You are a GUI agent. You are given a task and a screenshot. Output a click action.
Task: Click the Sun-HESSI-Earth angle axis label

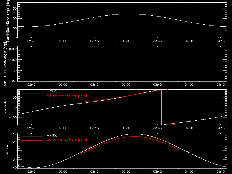pyautogui.click(x=8, y=21)
